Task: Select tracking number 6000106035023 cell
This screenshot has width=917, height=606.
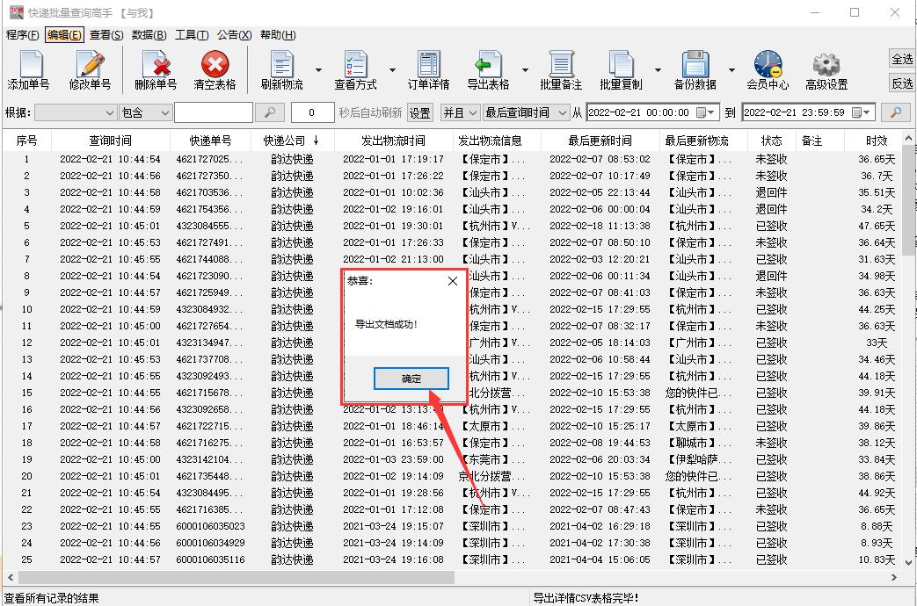Action: [x=210, y=526]
